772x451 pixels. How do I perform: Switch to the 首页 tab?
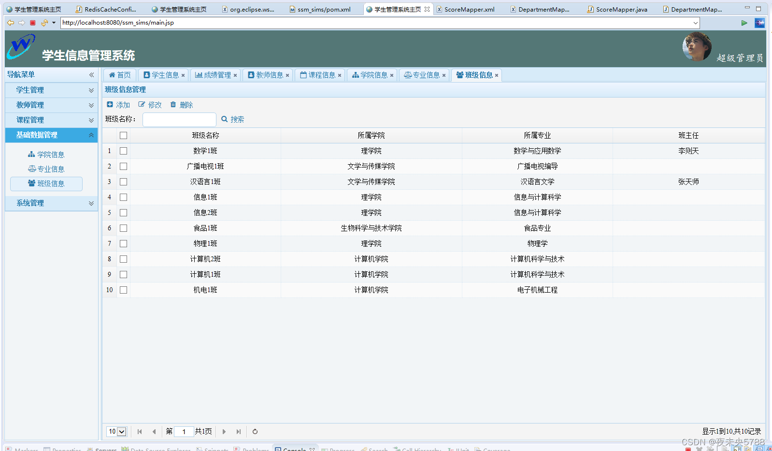pos(120,75)
